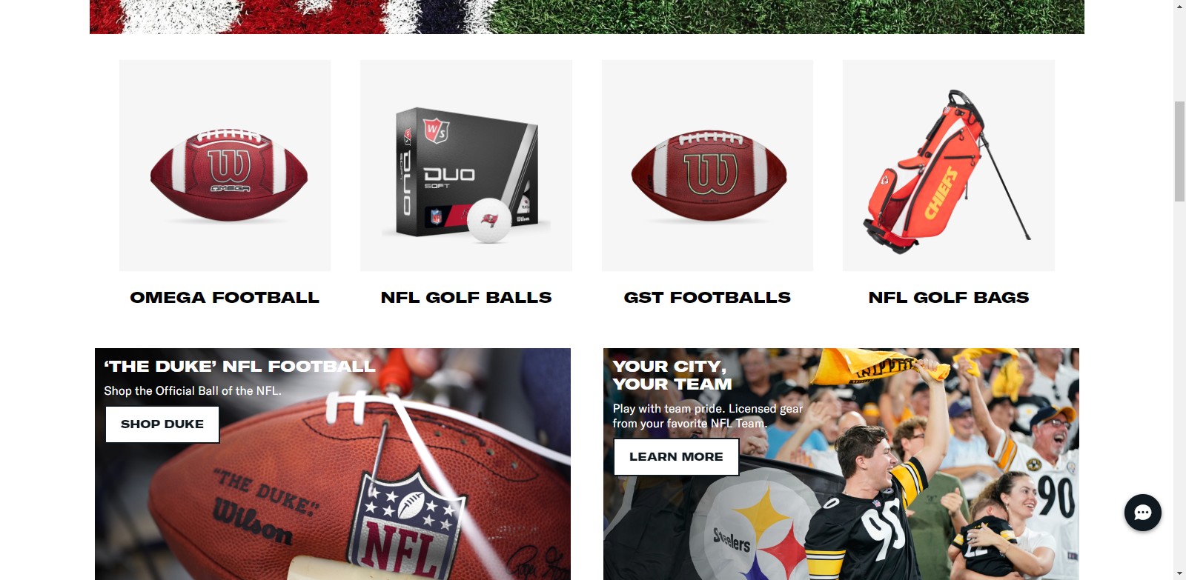Click the Chiefs golf bag image

click(x=949, y=166)
